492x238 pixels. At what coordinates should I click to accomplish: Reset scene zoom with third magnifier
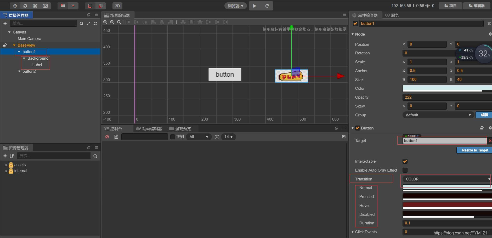[119, 22]
